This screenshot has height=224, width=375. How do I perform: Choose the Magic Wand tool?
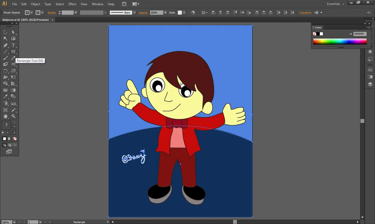coord(5,38)
